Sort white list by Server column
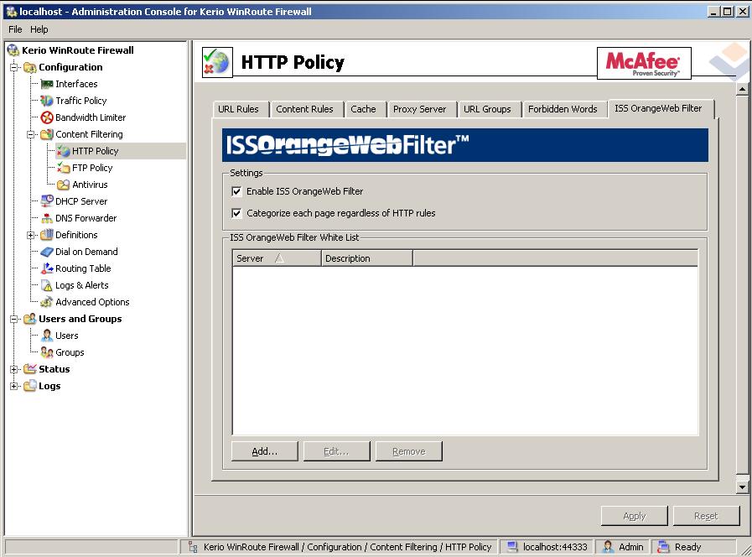Viewport: 752px width, 557px height. pos(277,258)
